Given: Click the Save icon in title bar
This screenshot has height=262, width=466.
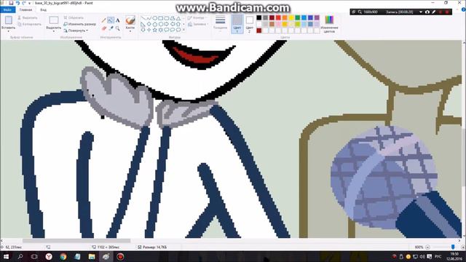Looking at the screenshot, I should coord(11,3).
